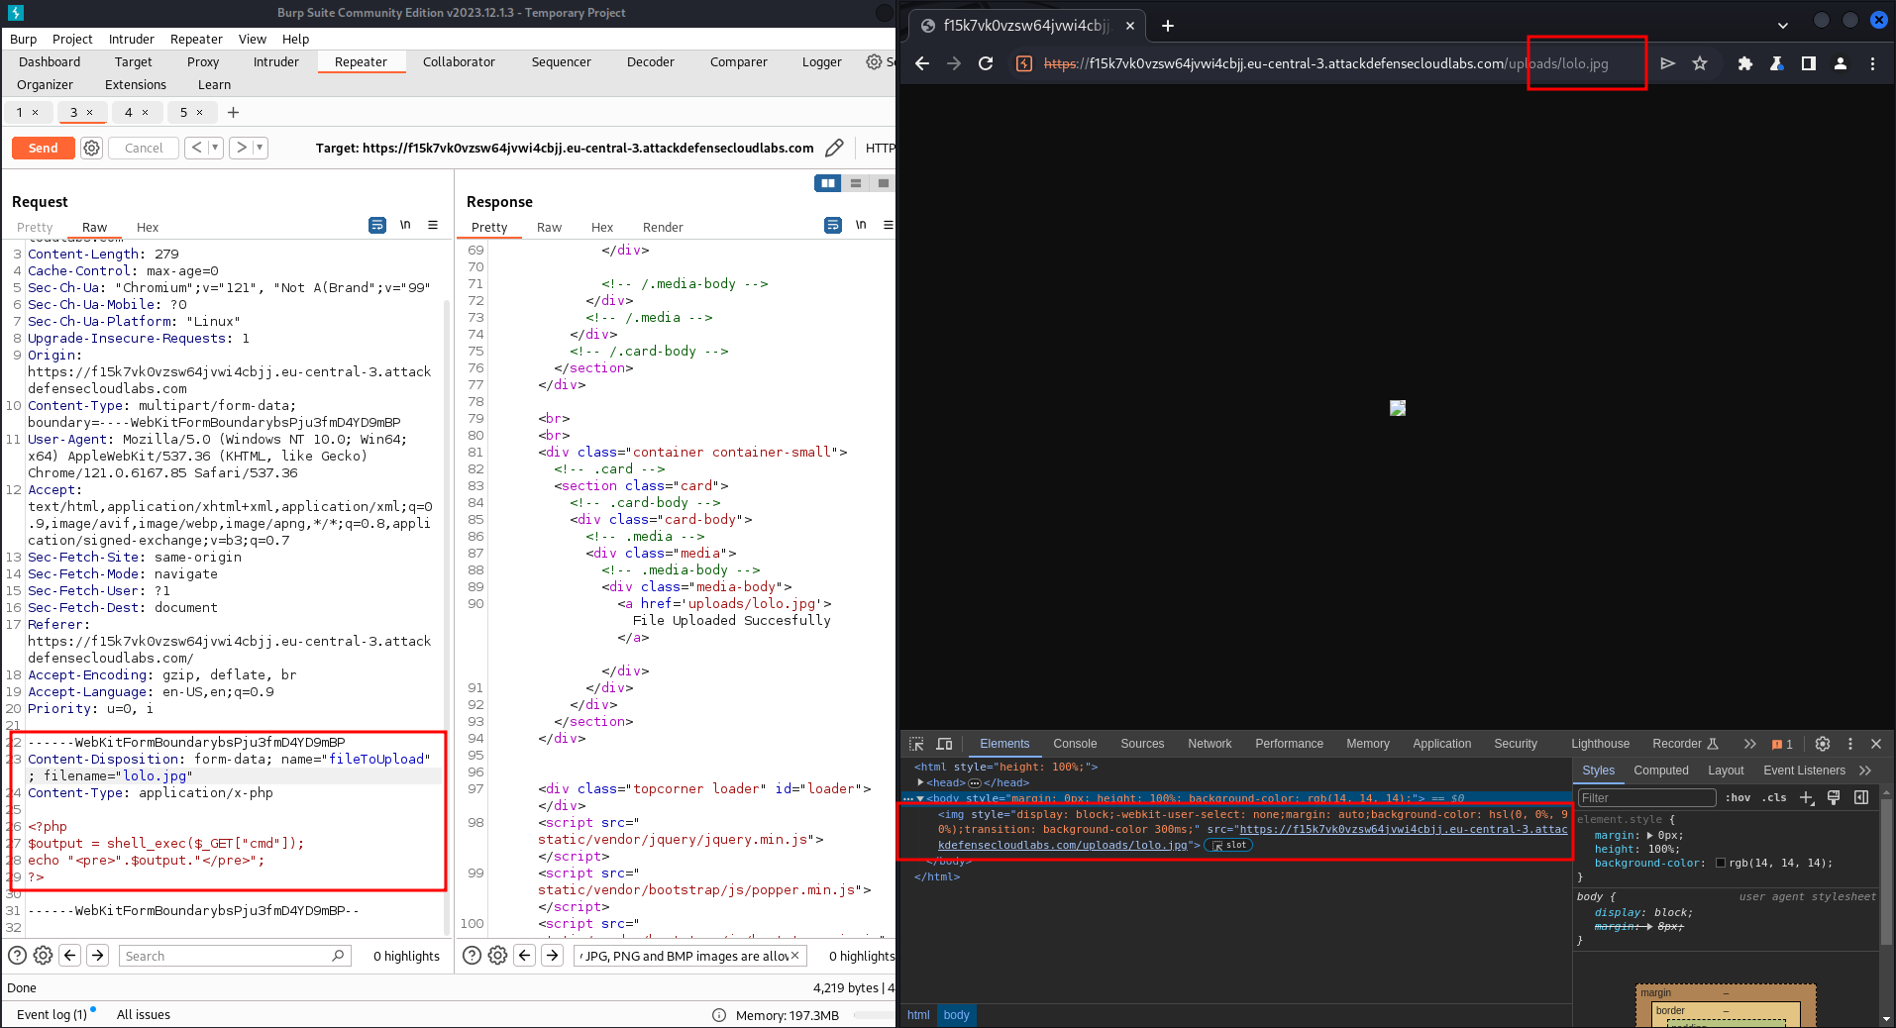Viewport: 1896px width, 1028px height.
Task: Toggle line wrap icon in Request panel
Action: [x=377, y=226]
